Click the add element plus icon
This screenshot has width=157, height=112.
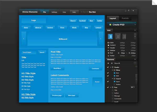[108, 63]
